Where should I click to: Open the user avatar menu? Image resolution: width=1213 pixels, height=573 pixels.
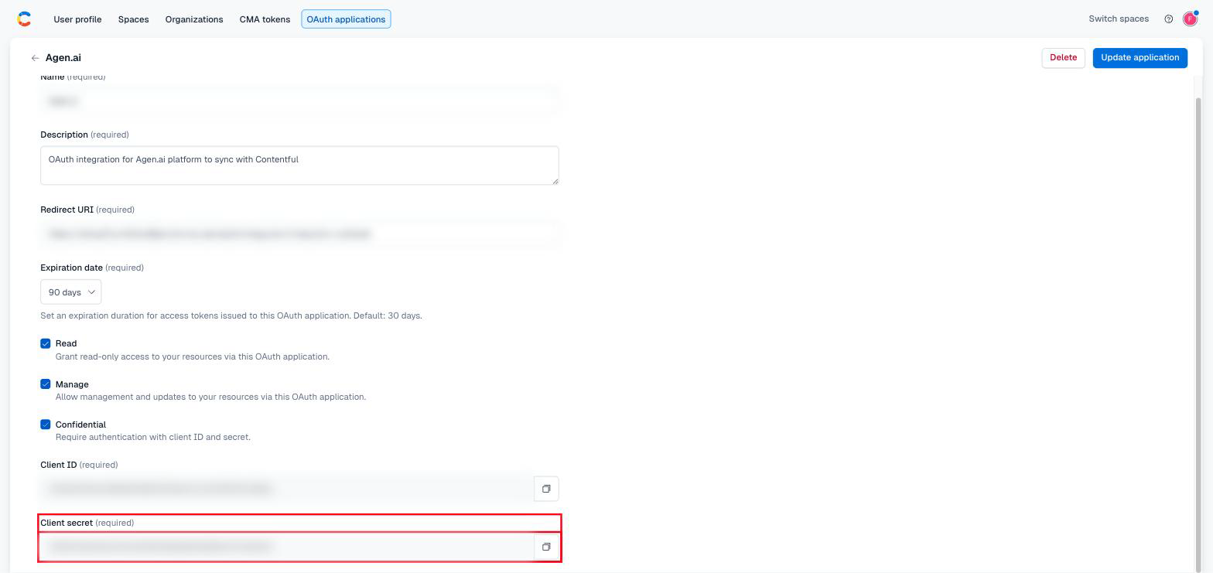tap(1191, 19)
